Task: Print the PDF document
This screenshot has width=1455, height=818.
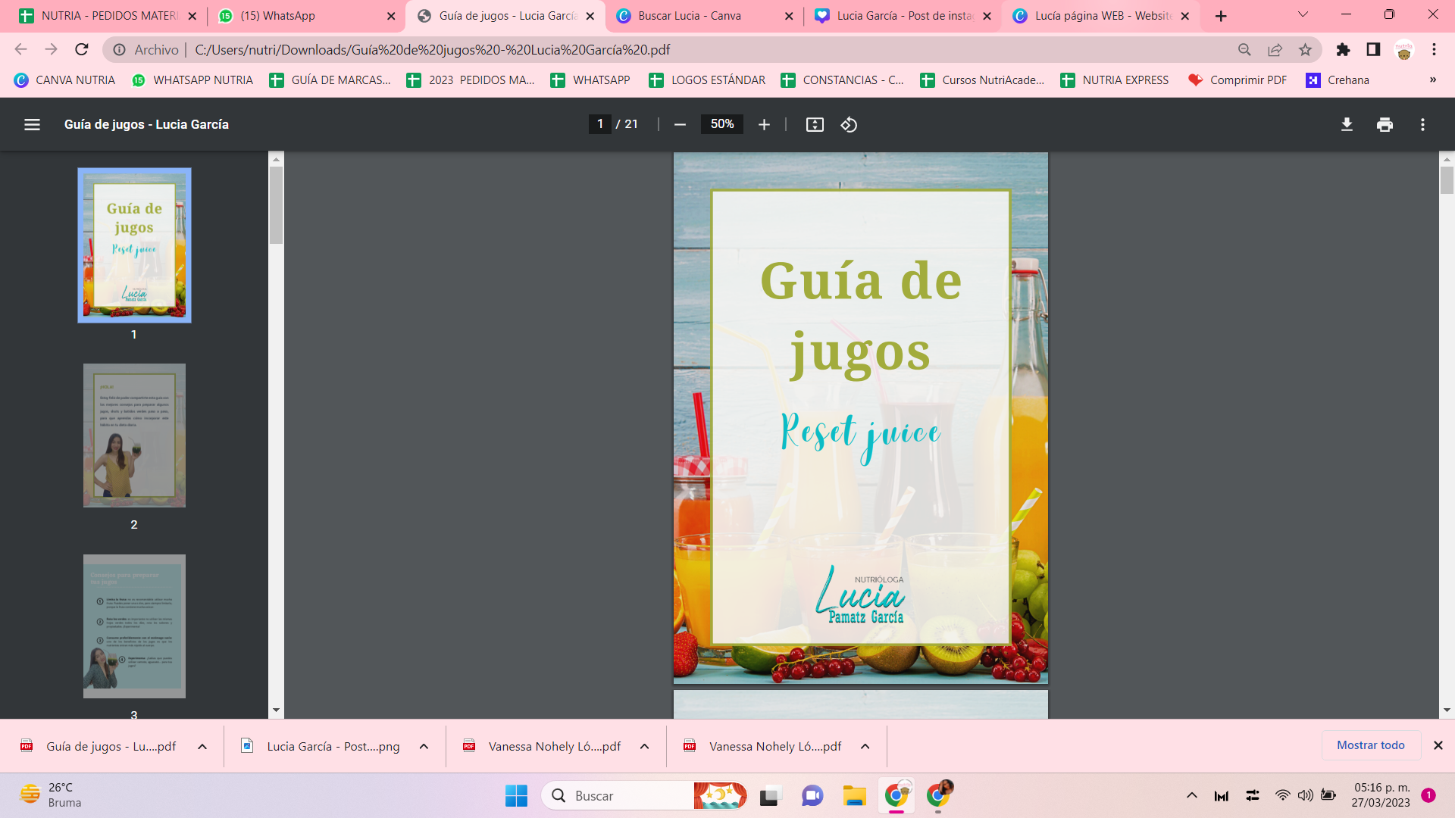Action: point(1385,124)
